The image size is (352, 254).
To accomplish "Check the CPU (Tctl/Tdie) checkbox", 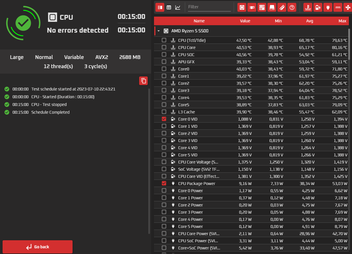I will coord(164,40).
